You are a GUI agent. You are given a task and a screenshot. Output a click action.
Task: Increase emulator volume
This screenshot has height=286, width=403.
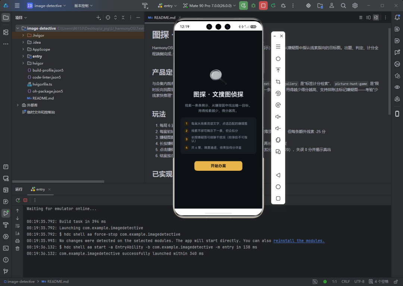[278, 117]
